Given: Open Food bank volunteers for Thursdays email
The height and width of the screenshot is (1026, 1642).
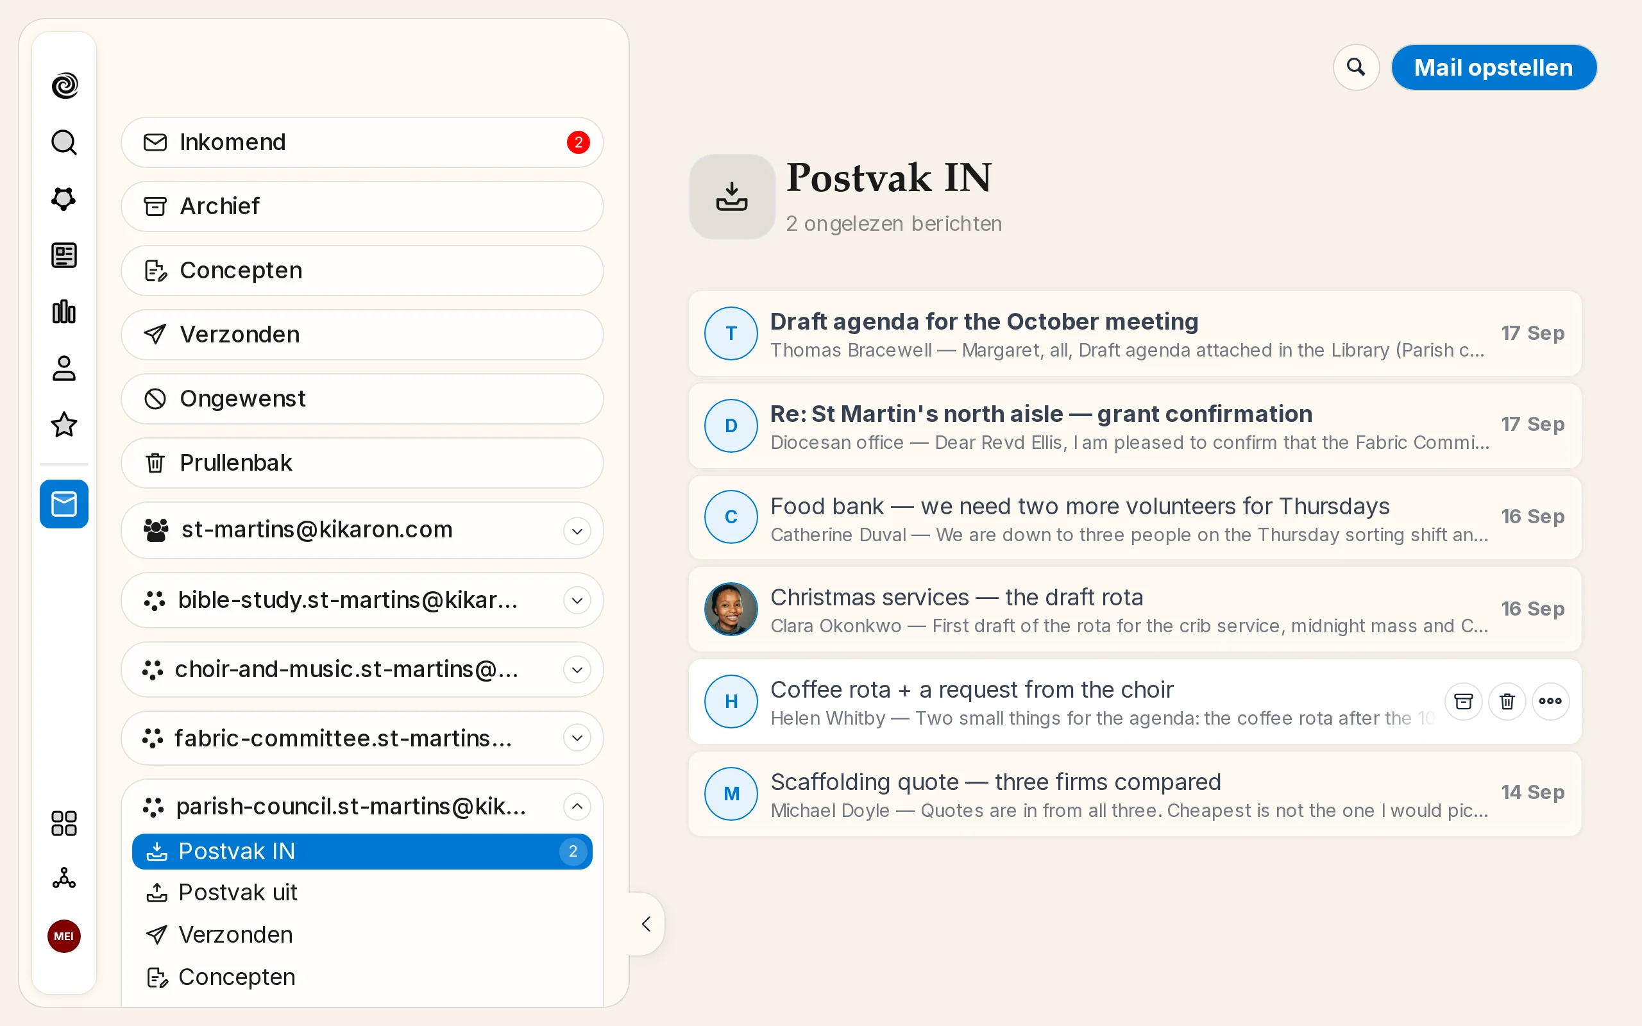Looking at the screenshot, I should click(1135, 517).
